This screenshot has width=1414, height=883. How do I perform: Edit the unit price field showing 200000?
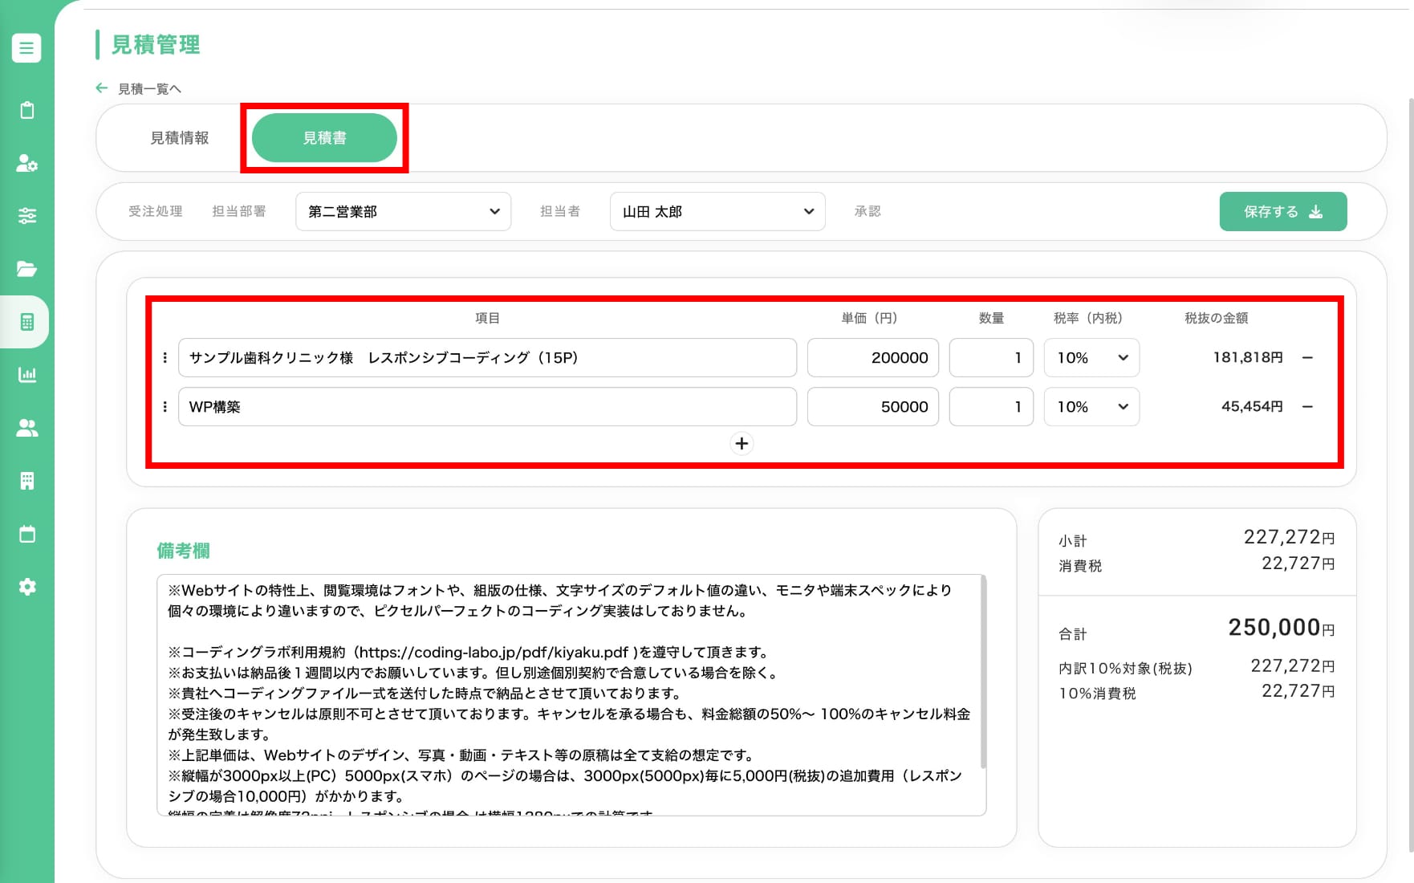873,358
